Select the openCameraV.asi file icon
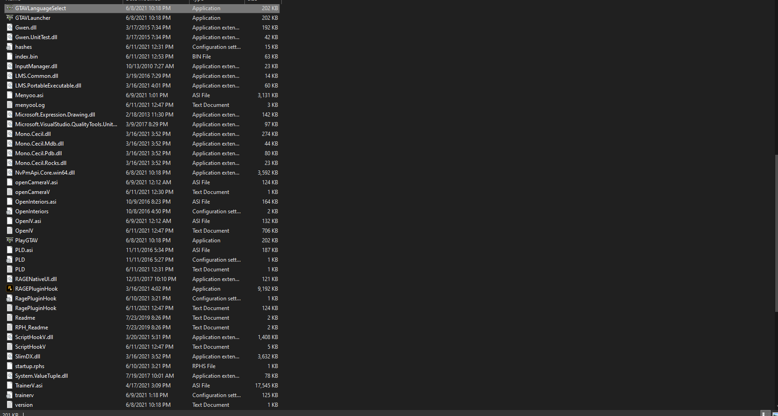Image resolution: width=778 pixels, height=416 pixels. 9,182
